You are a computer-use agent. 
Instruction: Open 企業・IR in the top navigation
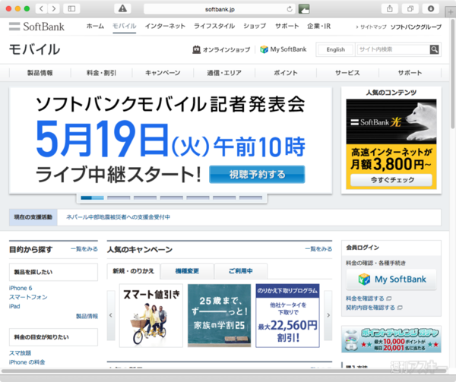click(319, 26)
